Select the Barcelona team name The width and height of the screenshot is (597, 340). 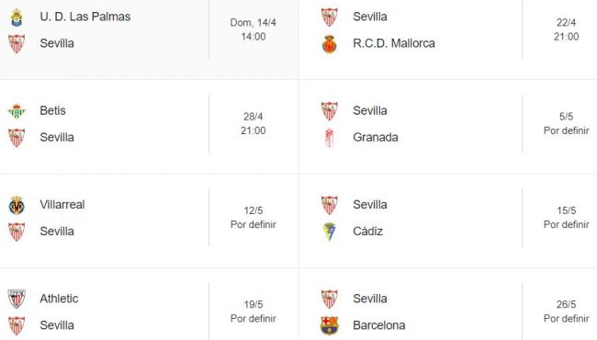379,325
